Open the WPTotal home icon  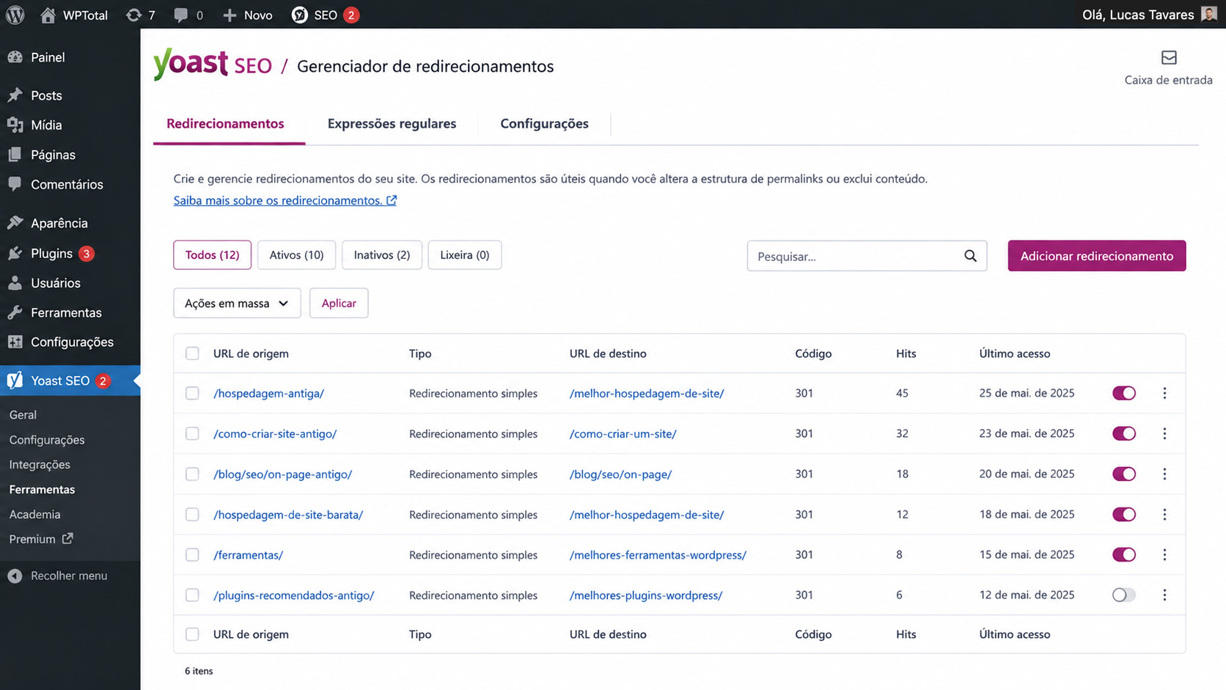pyautogui.click(x=48, y=15)
